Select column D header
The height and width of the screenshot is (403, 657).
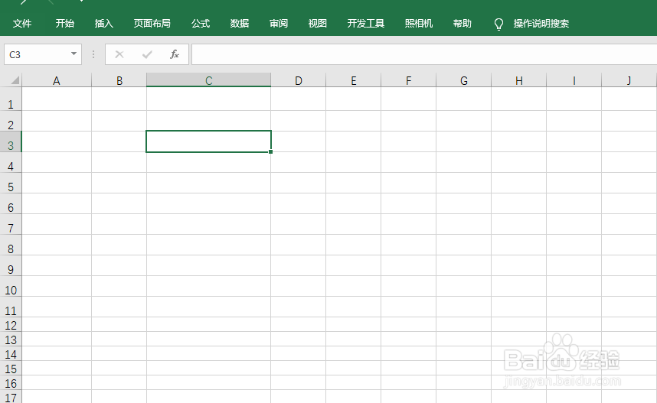(x=299, y=80)
